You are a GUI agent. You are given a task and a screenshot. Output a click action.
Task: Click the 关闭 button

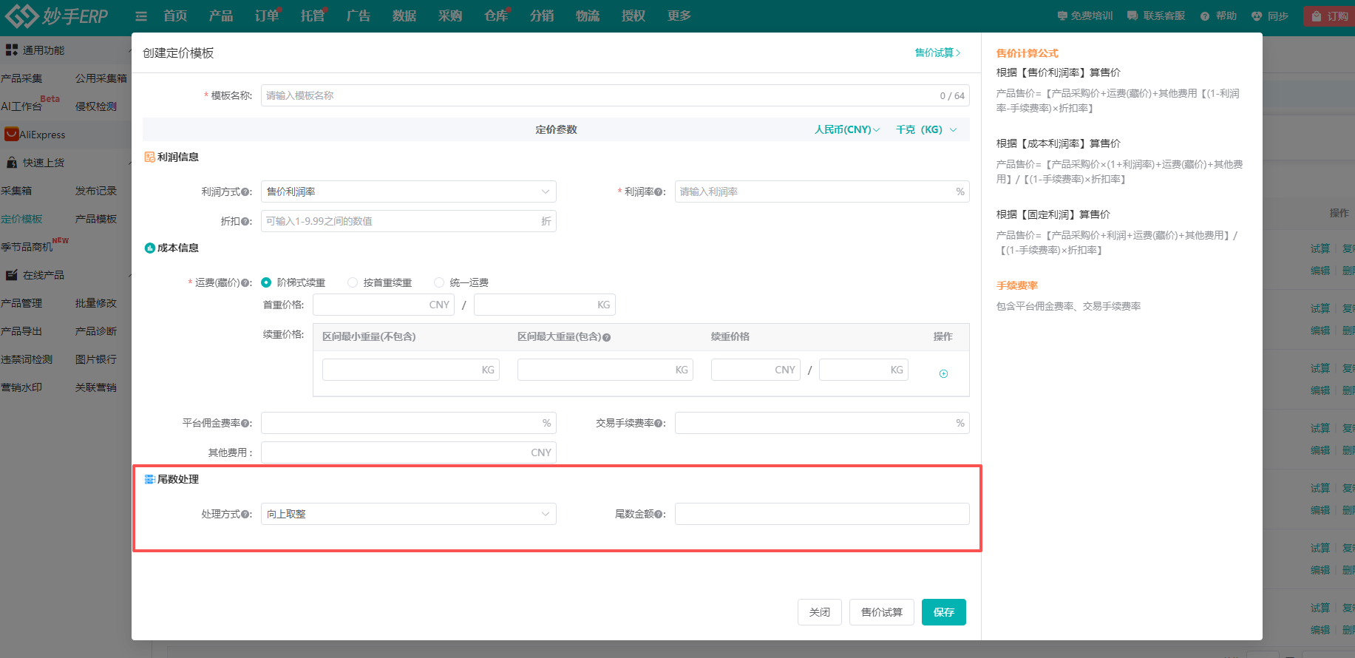pyautogui.click(x=819, y=612)
